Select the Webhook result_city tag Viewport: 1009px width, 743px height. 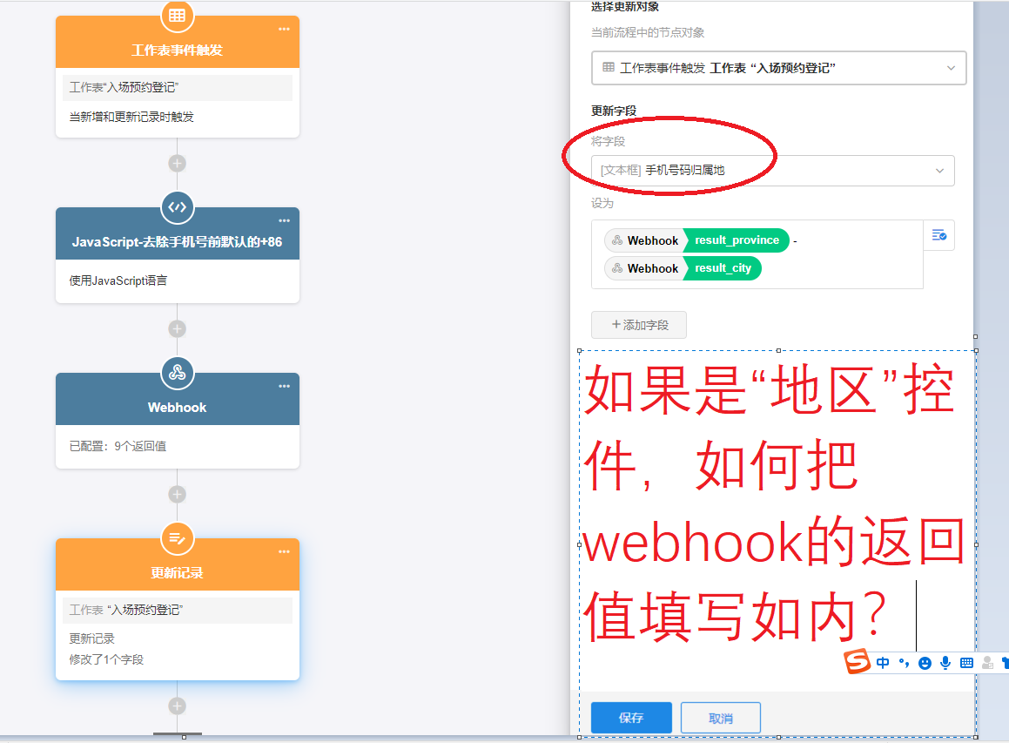[683, 268]
